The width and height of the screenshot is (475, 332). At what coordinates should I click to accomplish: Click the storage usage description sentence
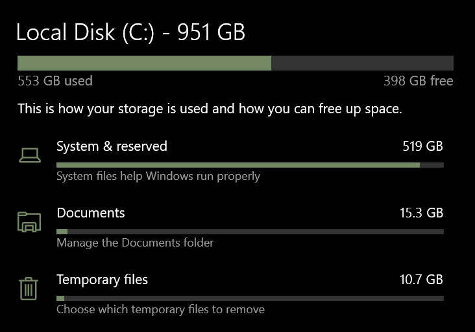click(x=210, y=109)
